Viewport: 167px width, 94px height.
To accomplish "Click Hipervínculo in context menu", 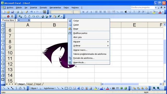I will pos(91,62).
